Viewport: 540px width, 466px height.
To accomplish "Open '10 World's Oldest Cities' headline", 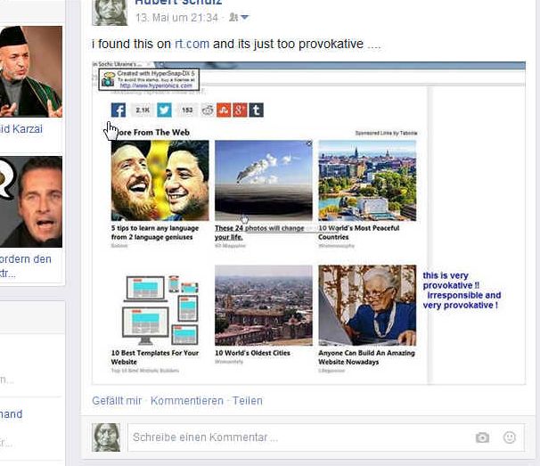I will pos(252,353).
